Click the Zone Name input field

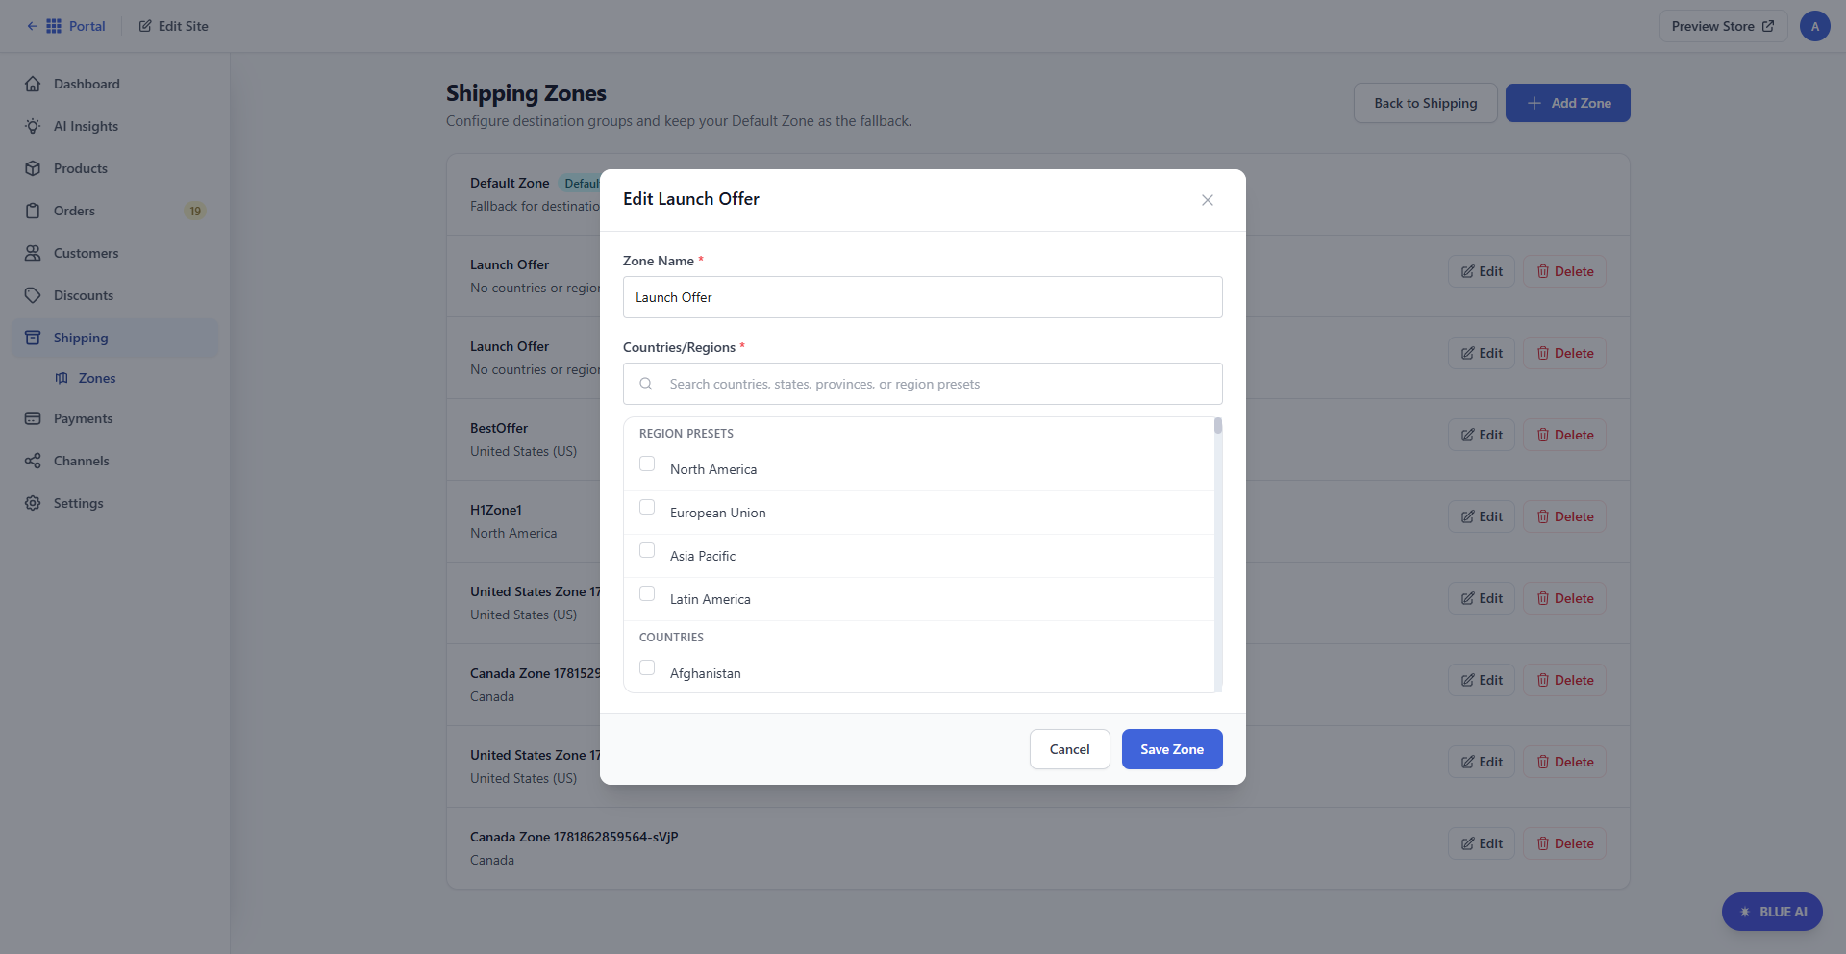(923, 297)
